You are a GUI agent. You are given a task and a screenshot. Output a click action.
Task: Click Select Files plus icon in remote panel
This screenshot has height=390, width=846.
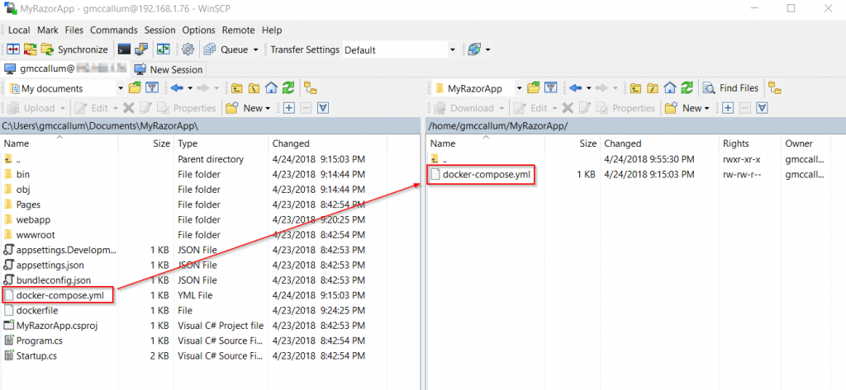tap(728, 108)
